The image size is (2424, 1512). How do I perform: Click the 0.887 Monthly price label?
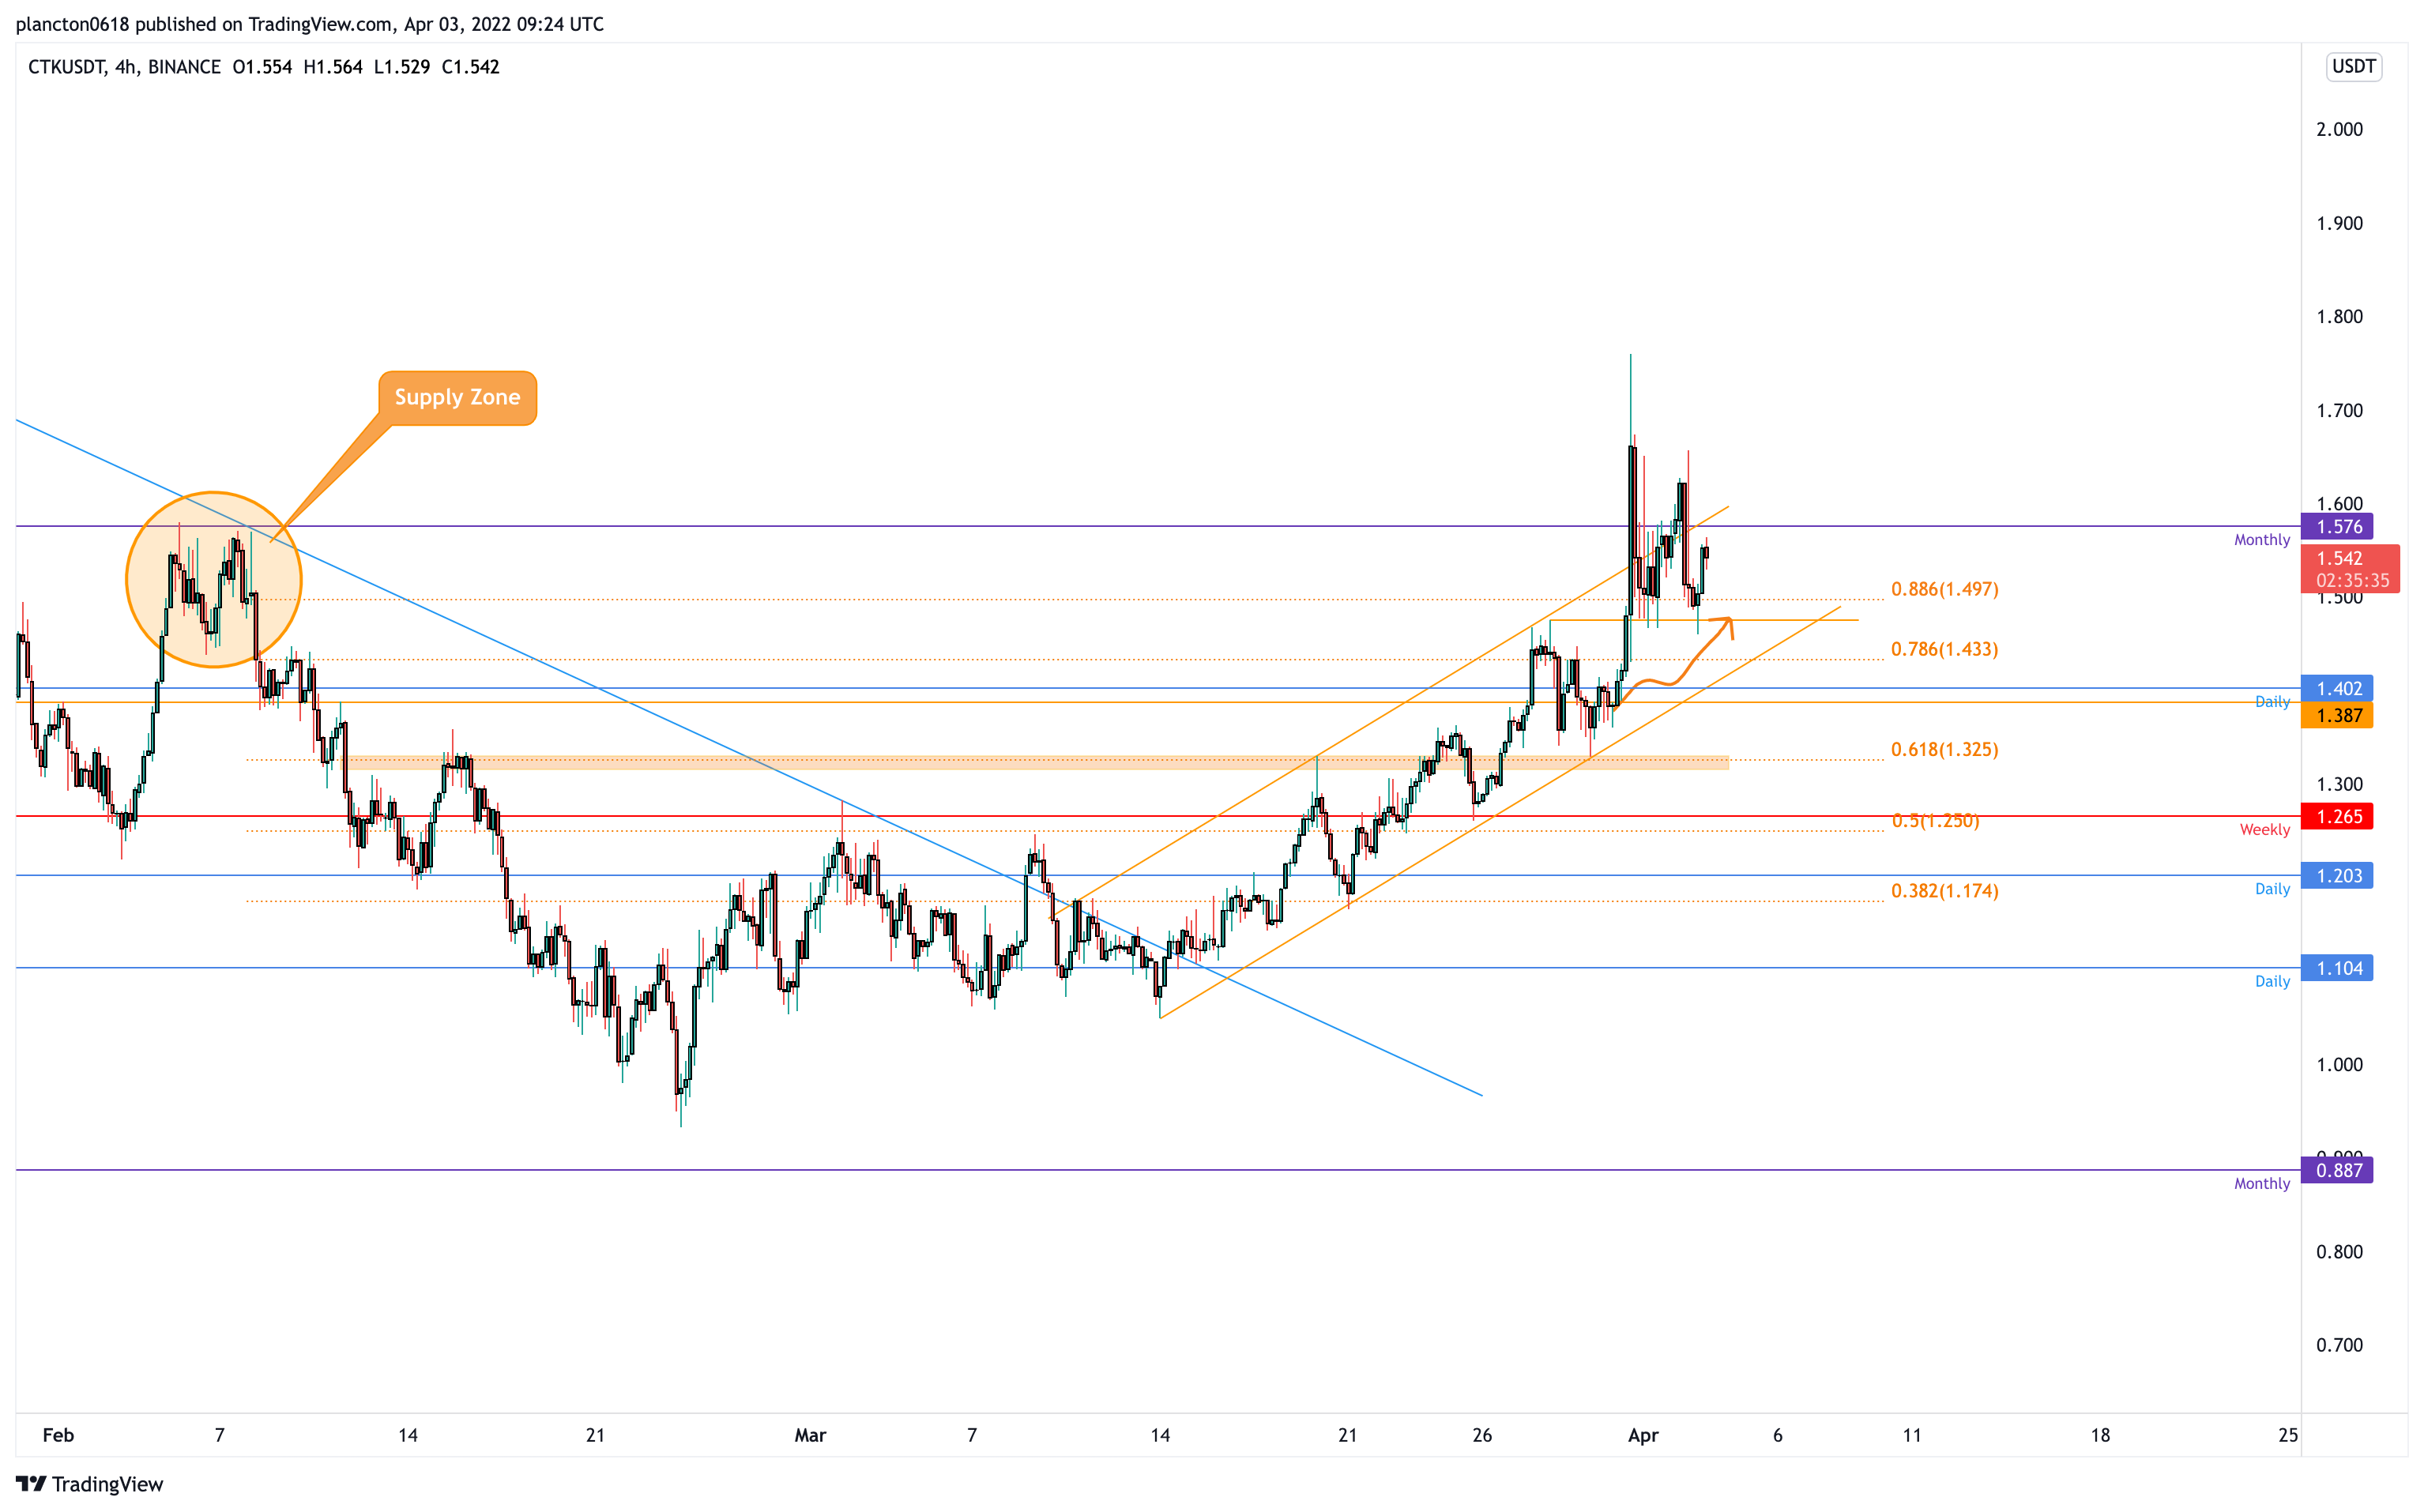(x=2337, y=1170)
